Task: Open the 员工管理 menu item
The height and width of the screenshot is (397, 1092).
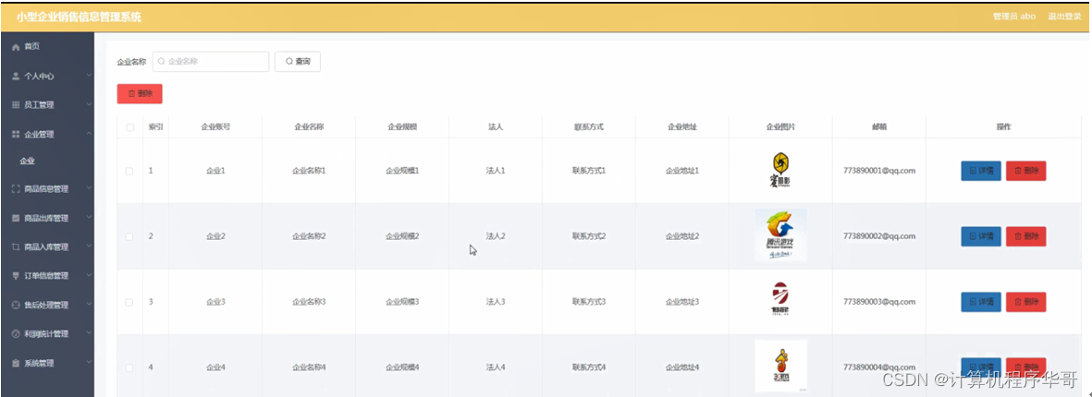Action: pos(47,105)
